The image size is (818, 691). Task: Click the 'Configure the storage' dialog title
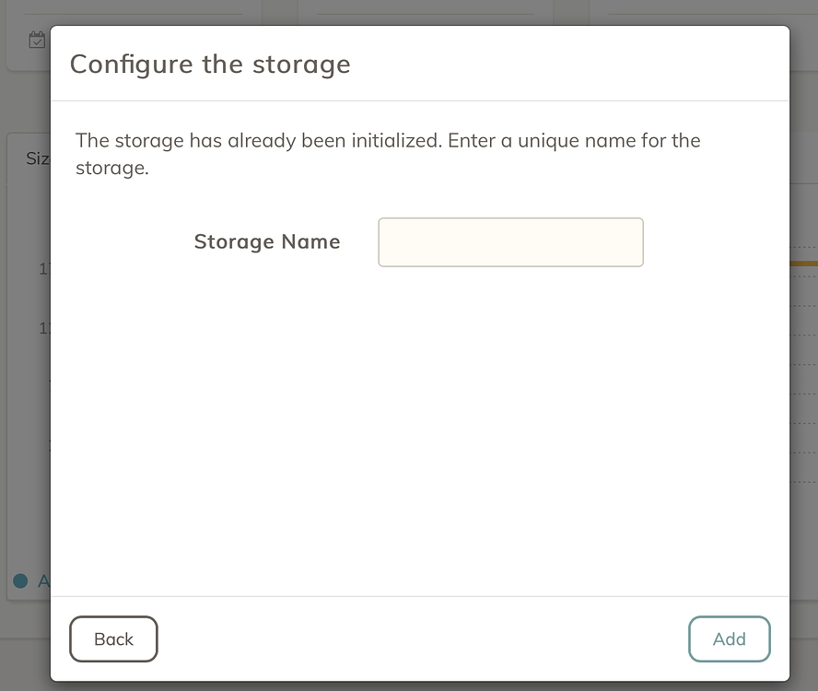[x=210, y=64]
